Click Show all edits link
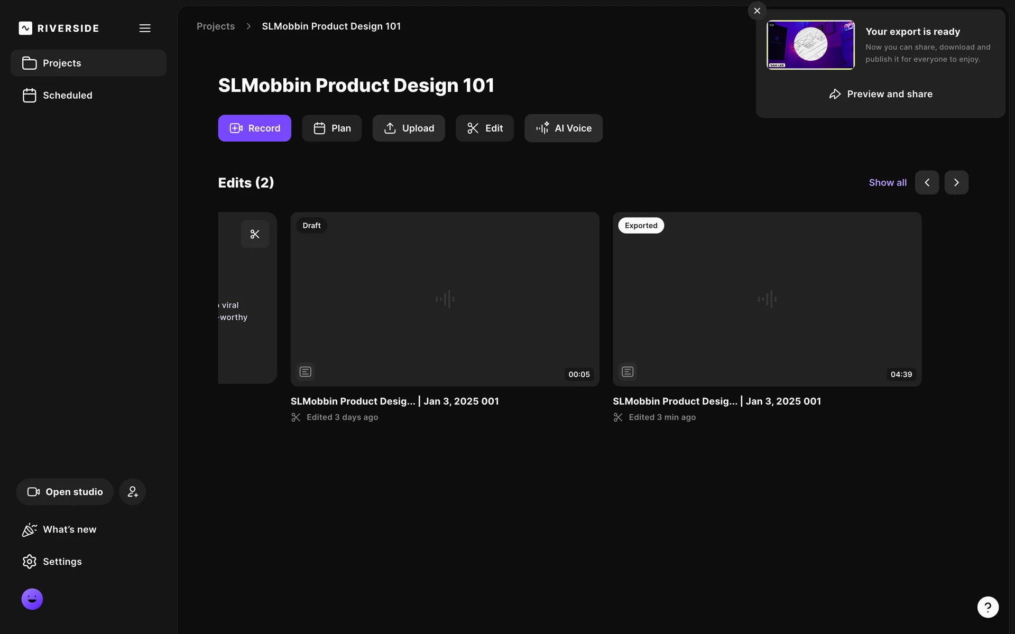This screenshot has height=634, width=1015. pyautogui.click(x=888, y=182)
